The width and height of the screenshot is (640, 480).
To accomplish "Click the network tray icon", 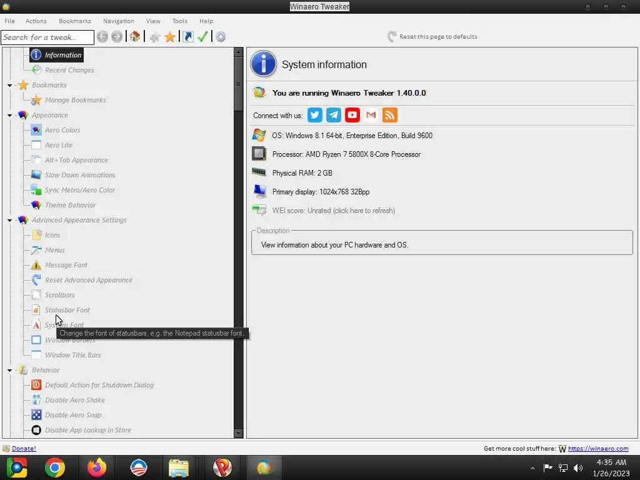I will (563, 468).
